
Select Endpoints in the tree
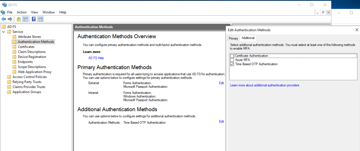pos(25,62)
